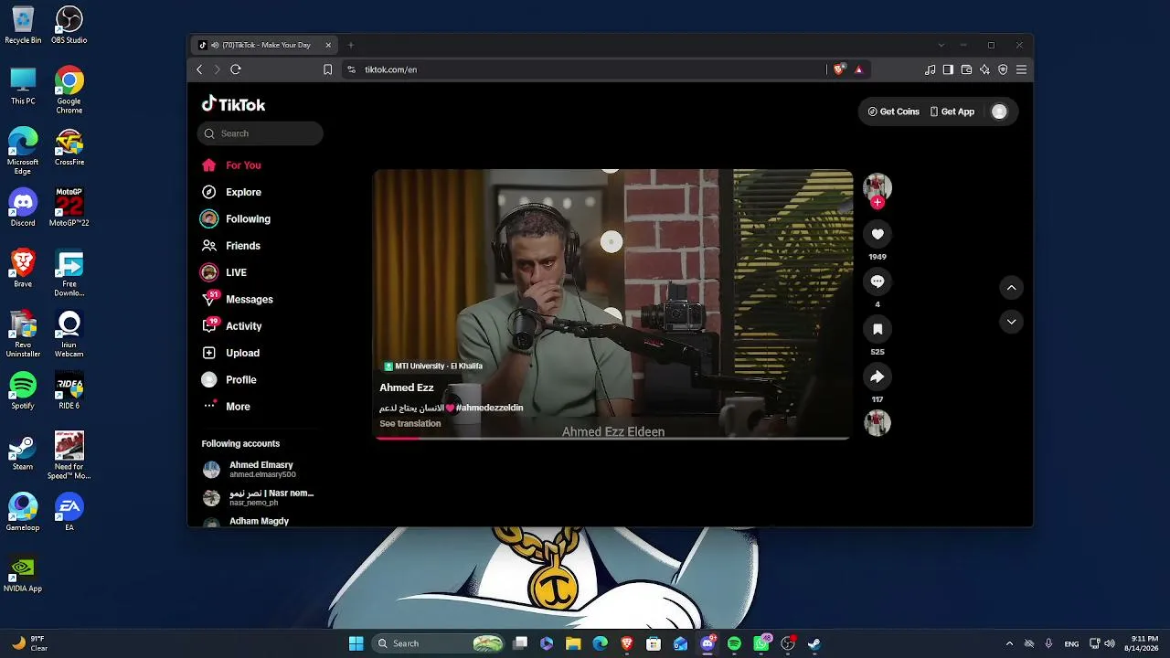This screenshot has height=658, width=1170.
Task: Focus the TikTok Search field
Action: click(260, 133)
